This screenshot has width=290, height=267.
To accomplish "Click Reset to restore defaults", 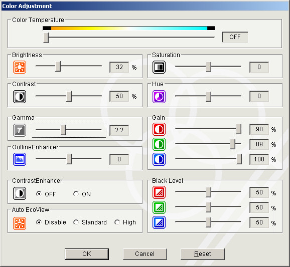I will click(x=203, y=254).
